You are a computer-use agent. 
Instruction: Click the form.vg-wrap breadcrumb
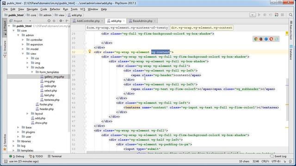pos(127,28)
